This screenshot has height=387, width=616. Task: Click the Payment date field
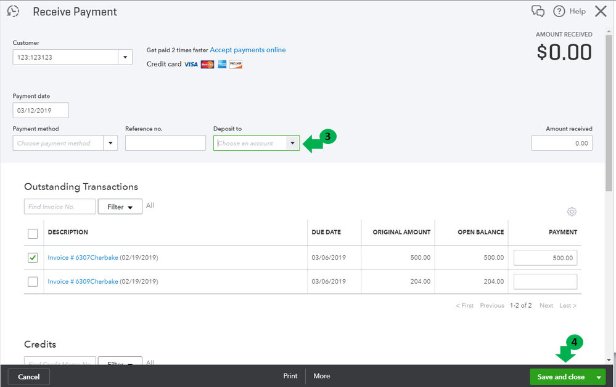pos(41,110)
